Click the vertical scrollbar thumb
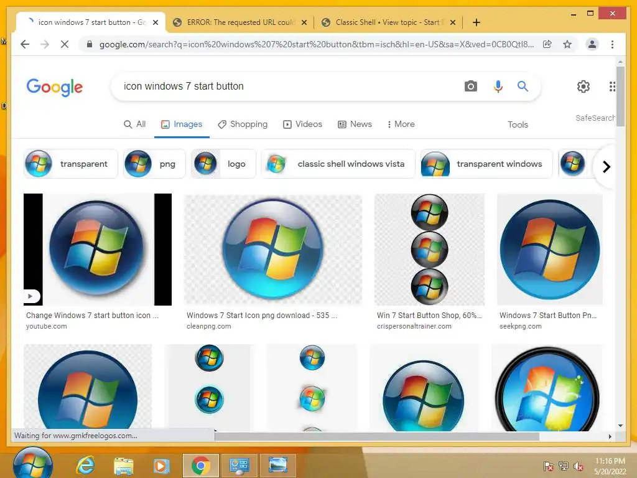 coord(620,96)
